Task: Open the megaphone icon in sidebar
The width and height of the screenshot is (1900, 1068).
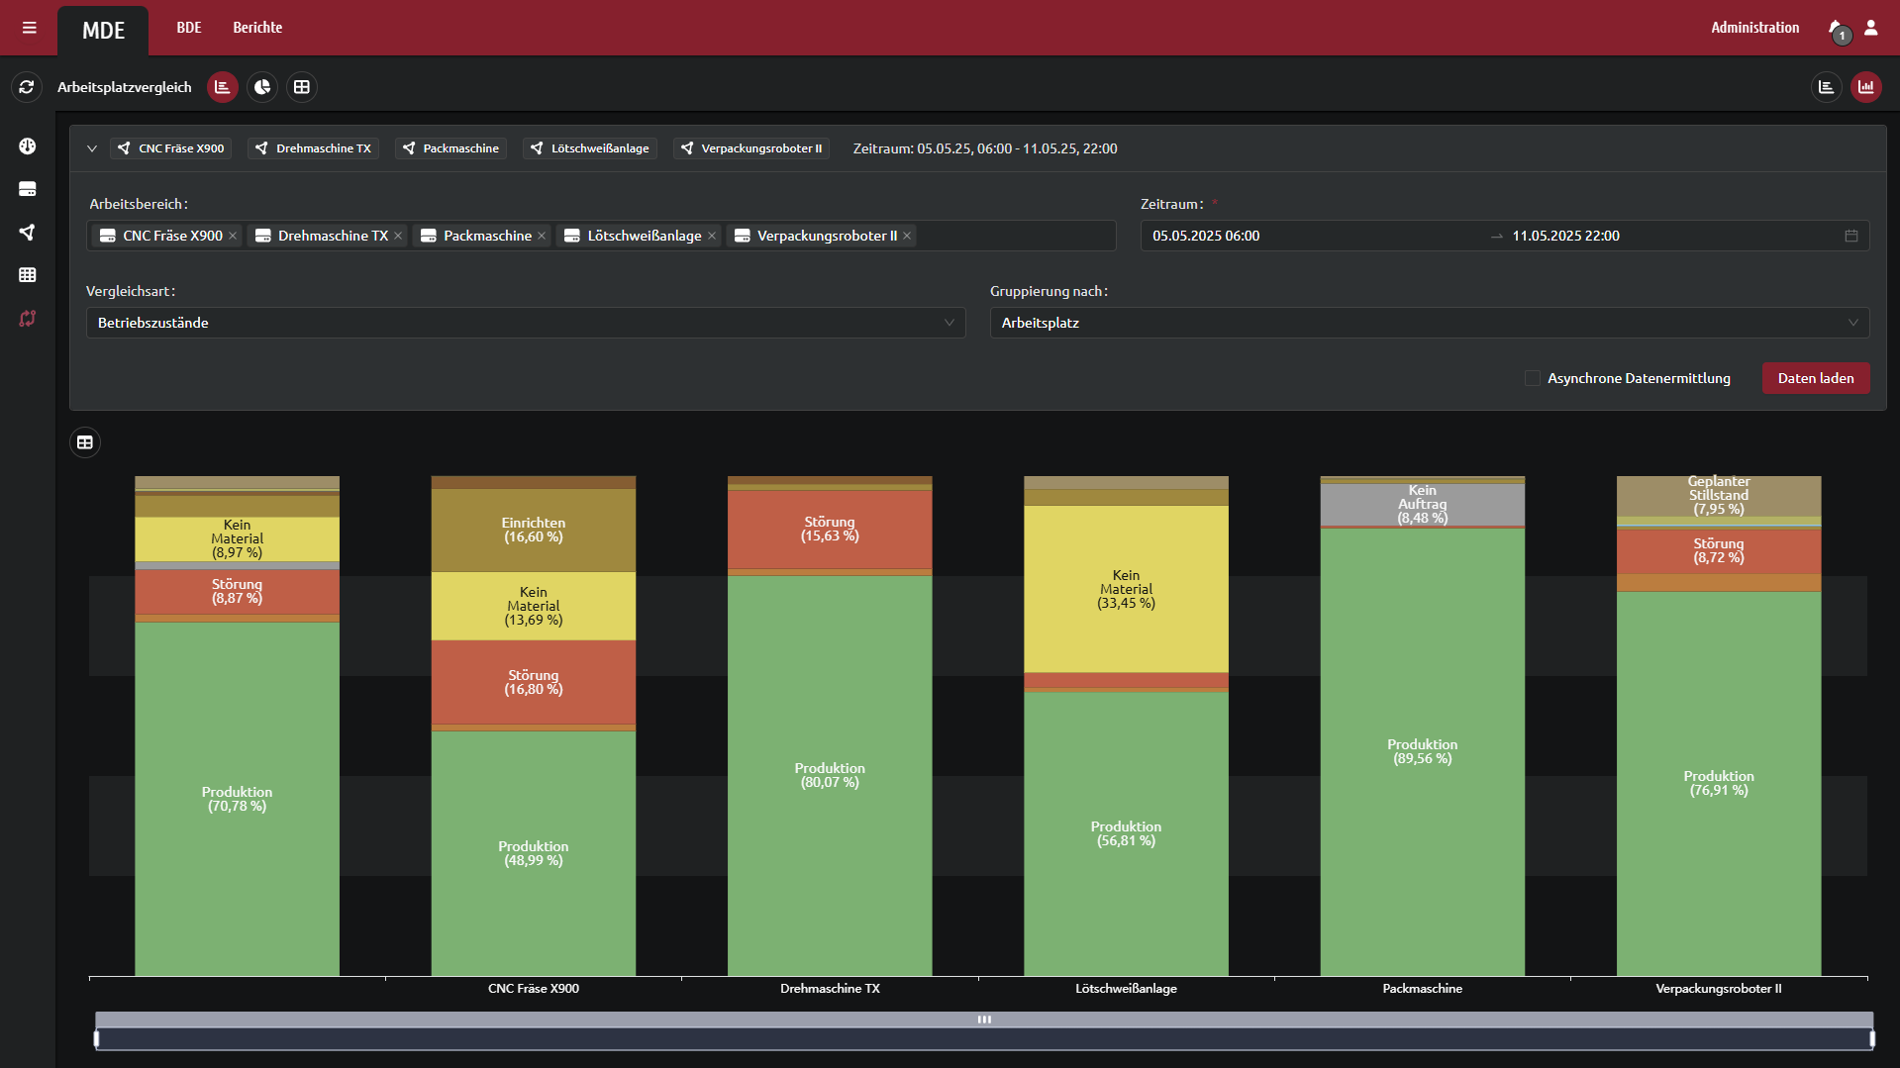Action: tap(28, 233)
